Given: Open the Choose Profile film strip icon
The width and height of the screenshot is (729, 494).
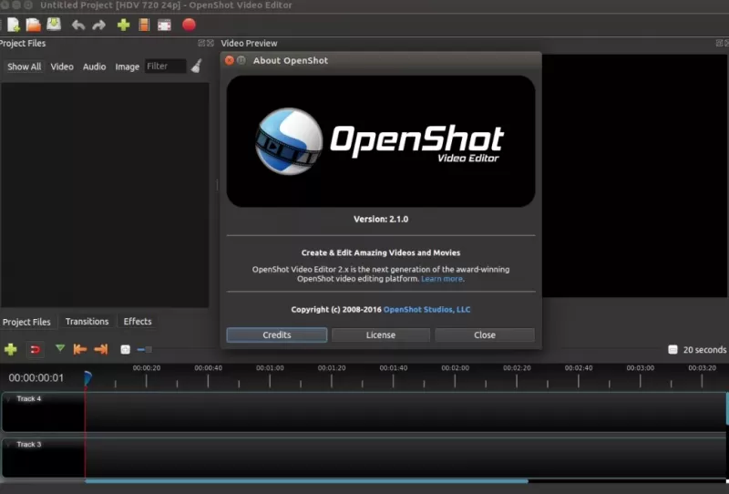Looking at the screenshot, I should 144,25.
